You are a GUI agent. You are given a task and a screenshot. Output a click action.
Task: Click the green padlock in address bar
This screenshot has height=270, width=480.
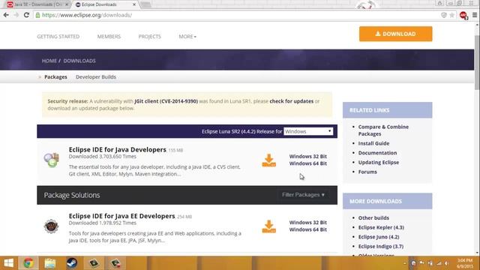pos(37,15)
